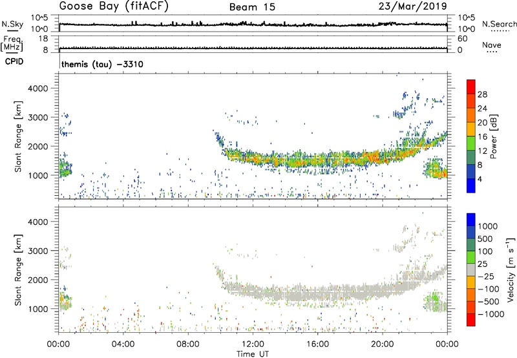
Task: Click the 'Time UT' axis title
Action: tap(253, 354)
